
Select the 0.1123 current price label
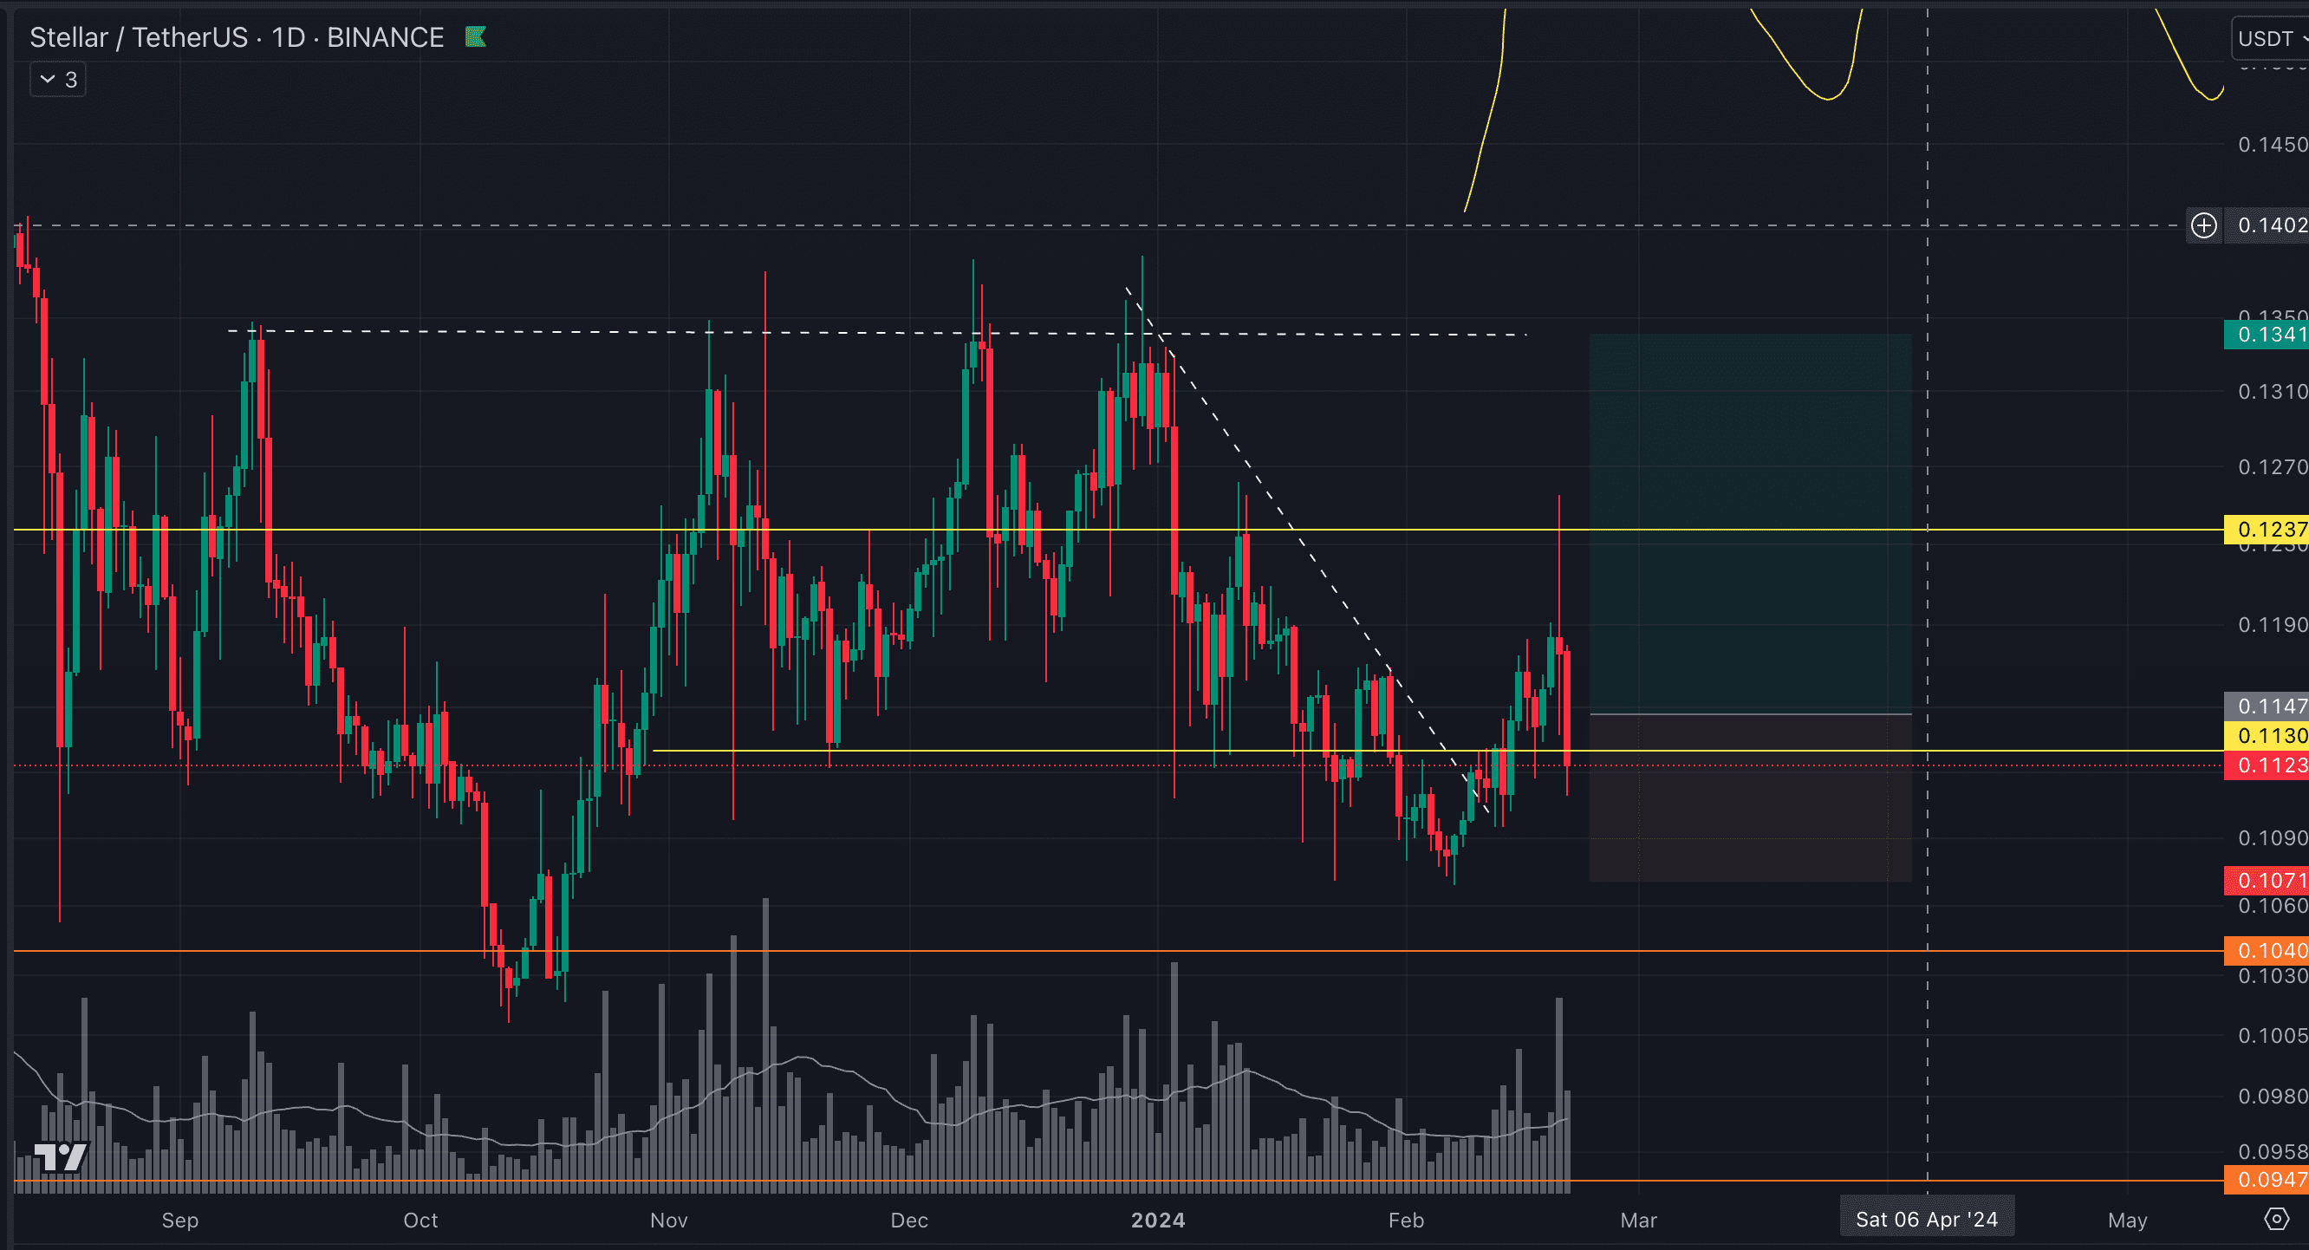2267,765
